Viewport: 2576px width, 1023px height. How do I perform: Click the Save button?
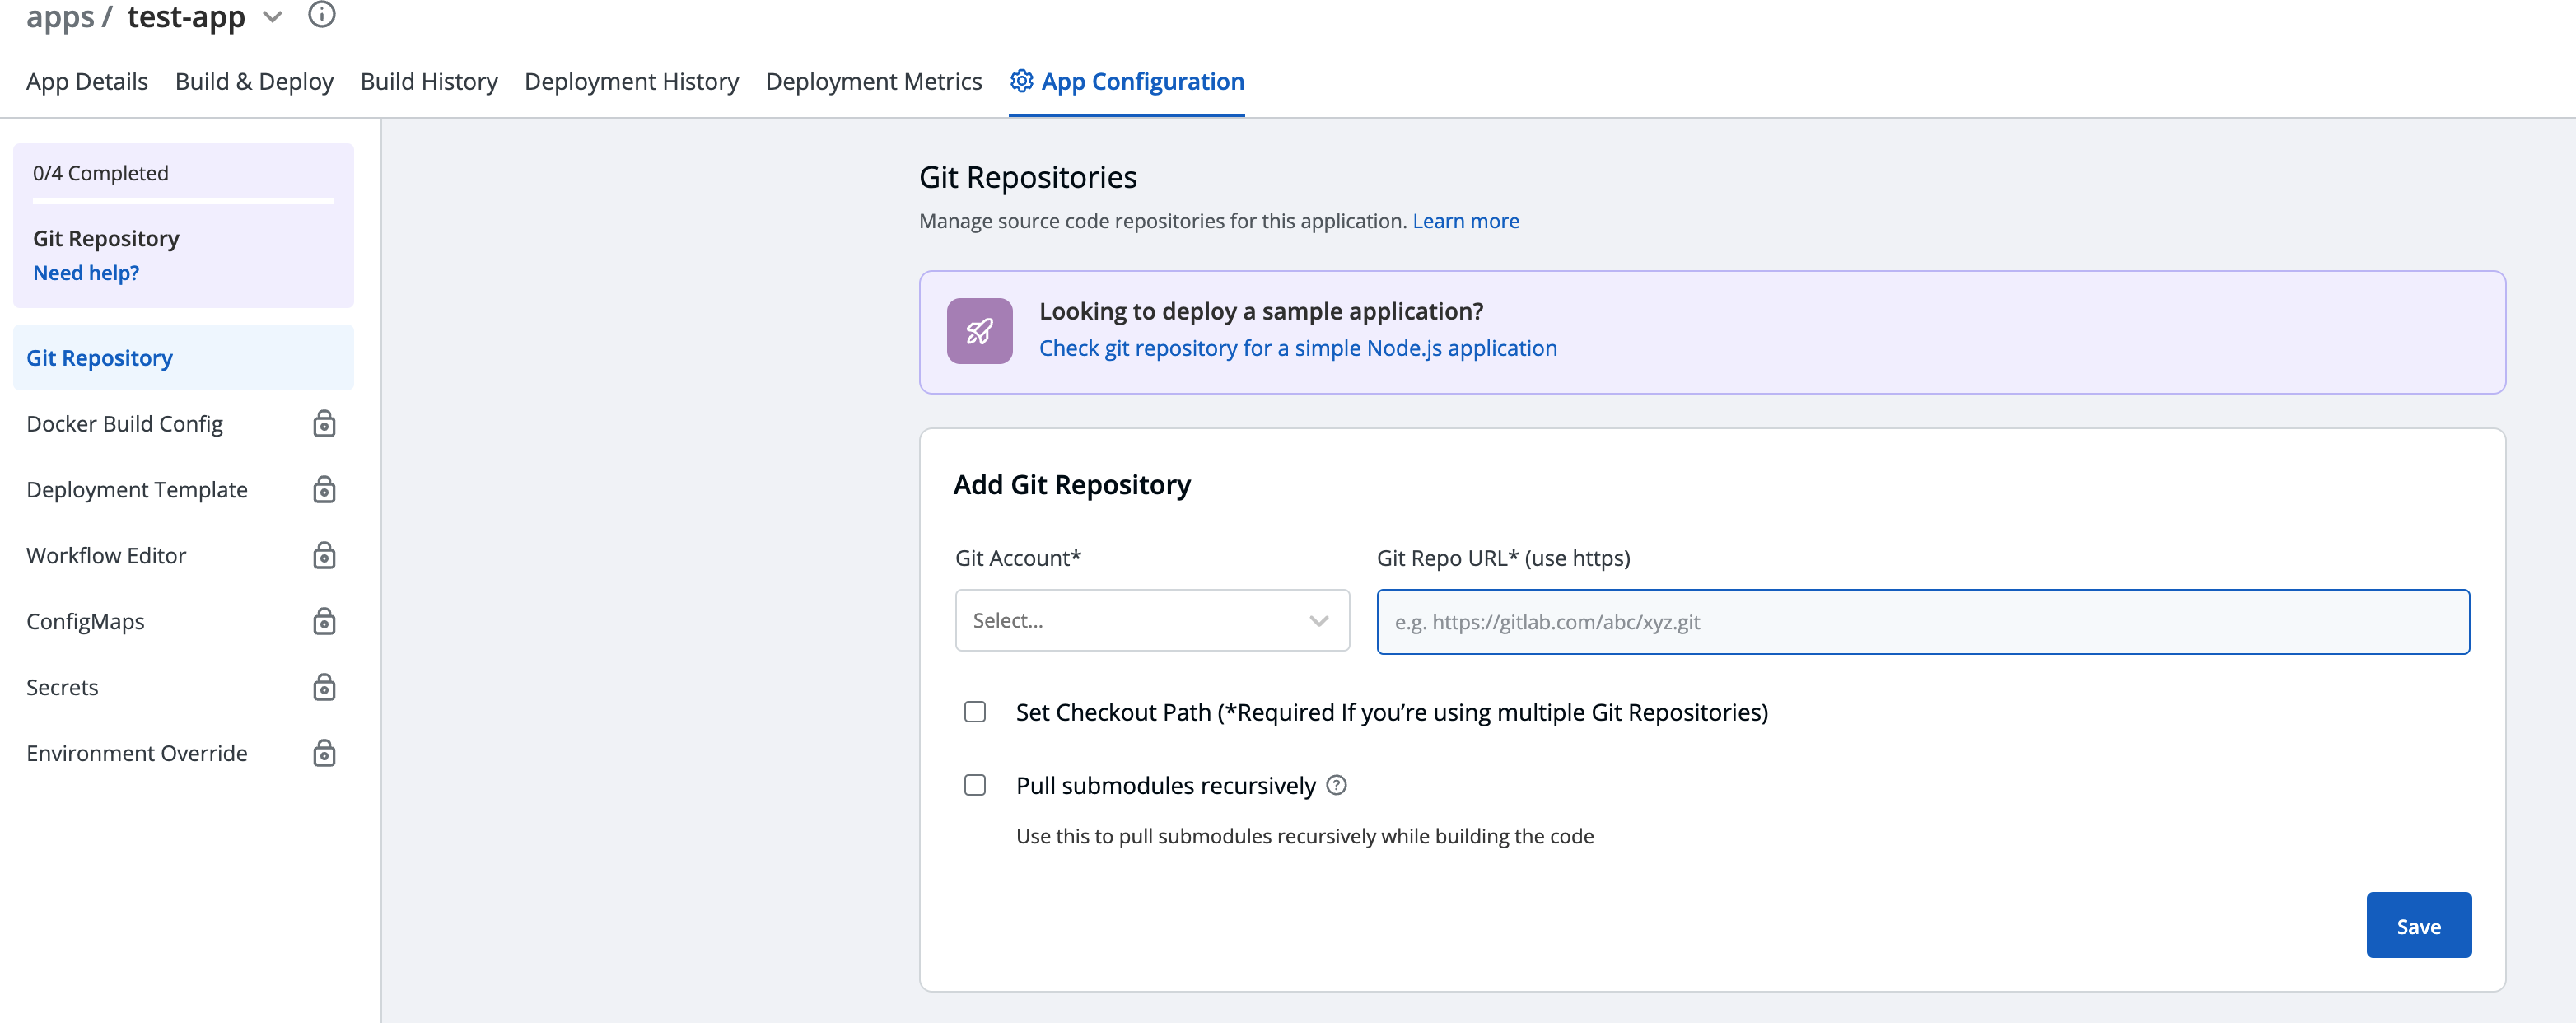(2418, 926)
